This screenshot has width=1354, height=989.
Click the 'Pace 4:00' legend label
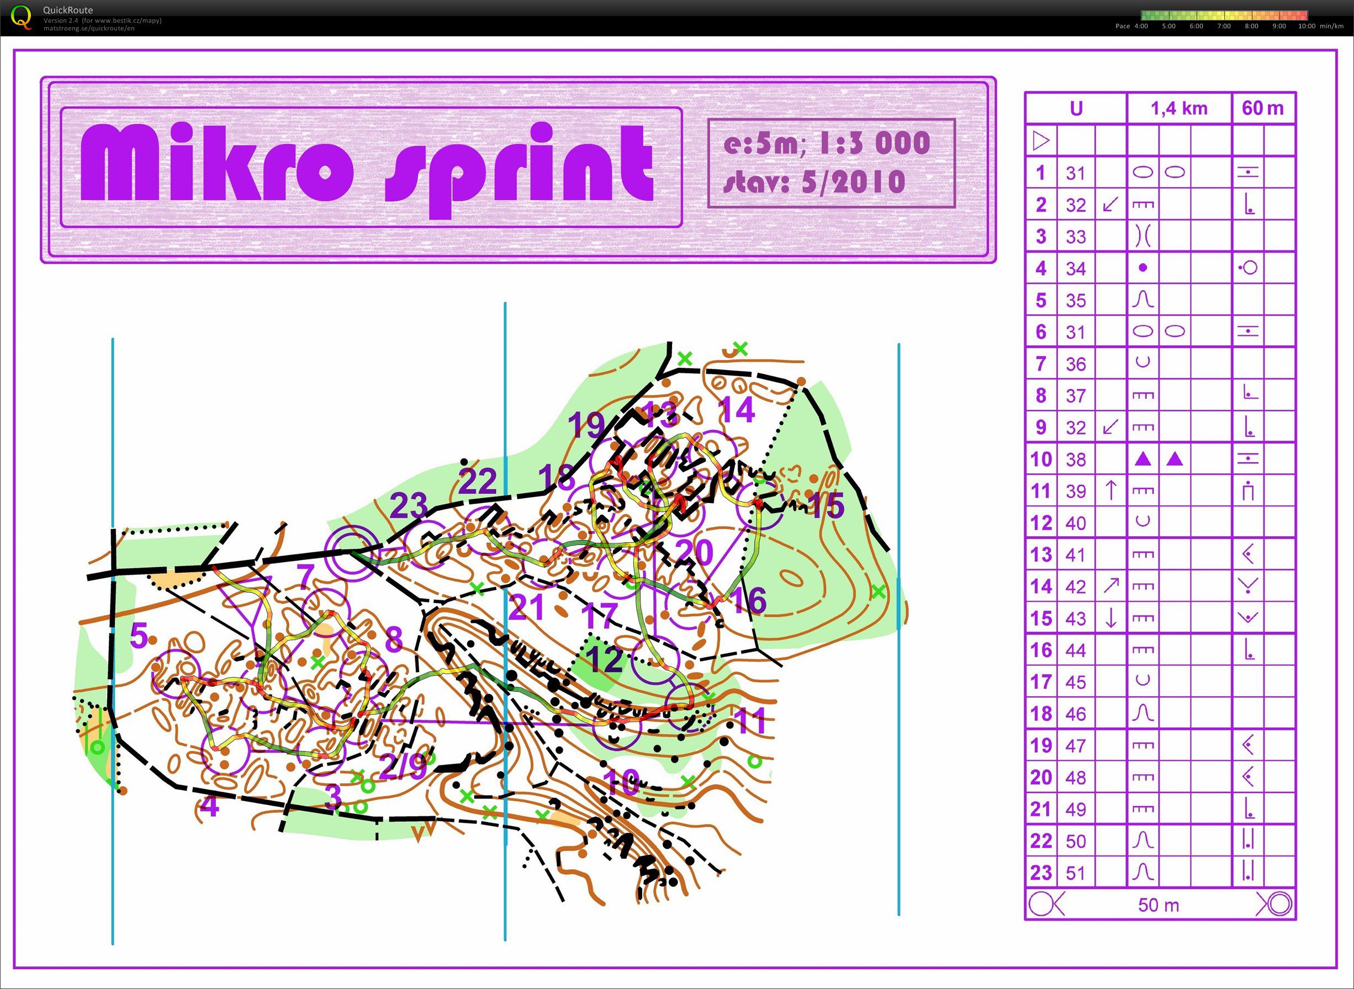(x=1131, y=27)
